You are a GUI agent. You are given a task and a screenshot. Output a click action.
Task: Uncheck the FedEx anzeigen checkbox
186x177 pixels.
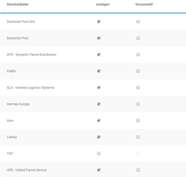pos(99,71)
